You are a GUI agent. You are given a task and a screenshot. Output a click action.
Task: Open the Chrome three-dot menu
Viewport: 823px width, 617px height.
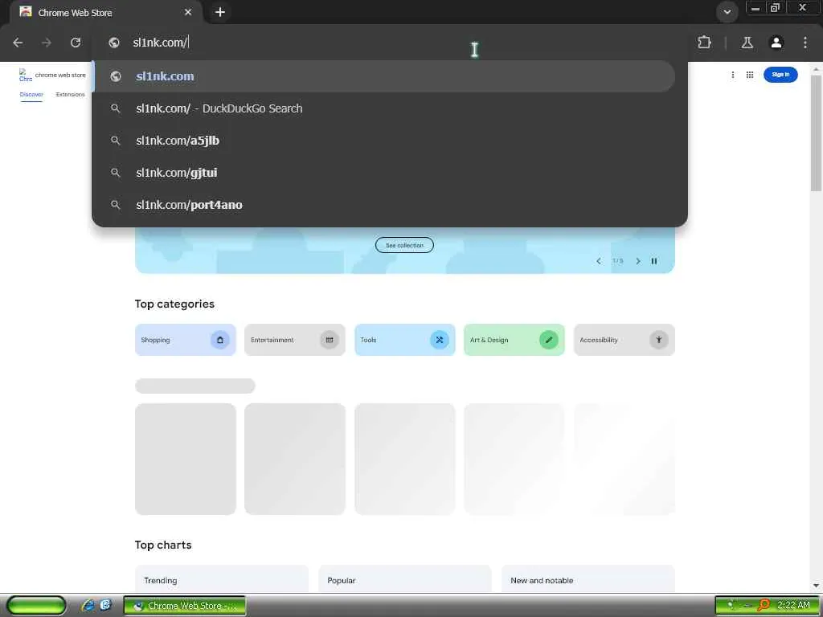coord(805,43)
